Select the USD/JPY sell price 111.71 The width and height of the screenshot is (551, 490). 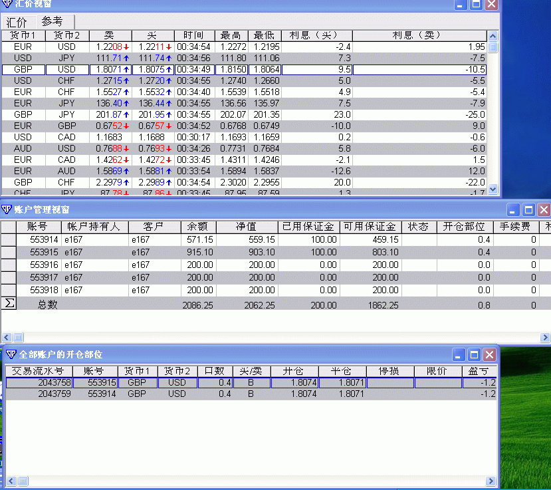(x=110, y=58)
